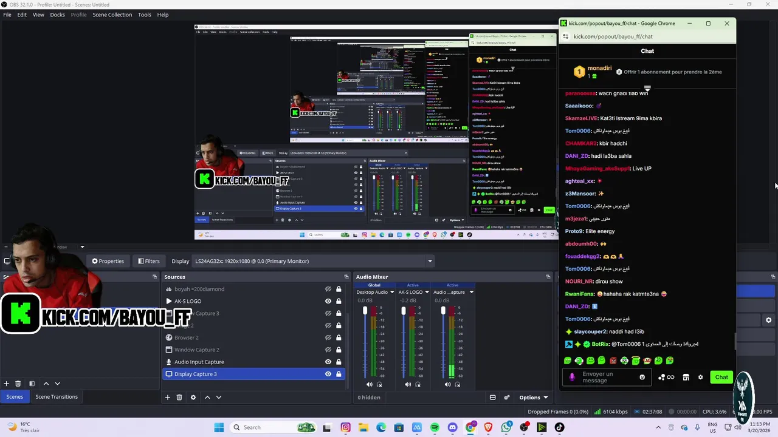Remove selected source with trash icon
The image size is (778, 437).
[179, 398]
